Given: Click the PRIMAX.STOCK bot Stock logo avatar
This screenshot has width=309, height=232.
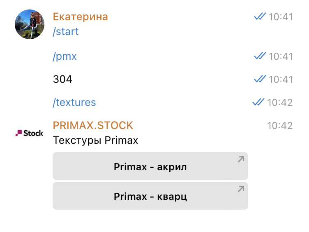Looking at the screenshot, I should point(29,133).
